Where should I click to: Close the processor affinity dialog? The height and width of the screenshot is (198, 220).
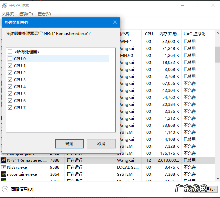click(x=115, y=23)
